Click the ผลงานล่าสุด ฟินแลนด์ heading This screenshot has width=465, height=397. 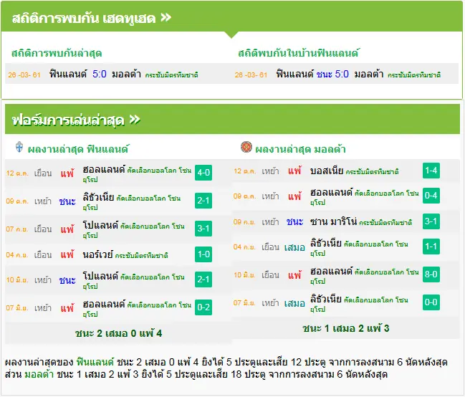(x=78, y=149)
